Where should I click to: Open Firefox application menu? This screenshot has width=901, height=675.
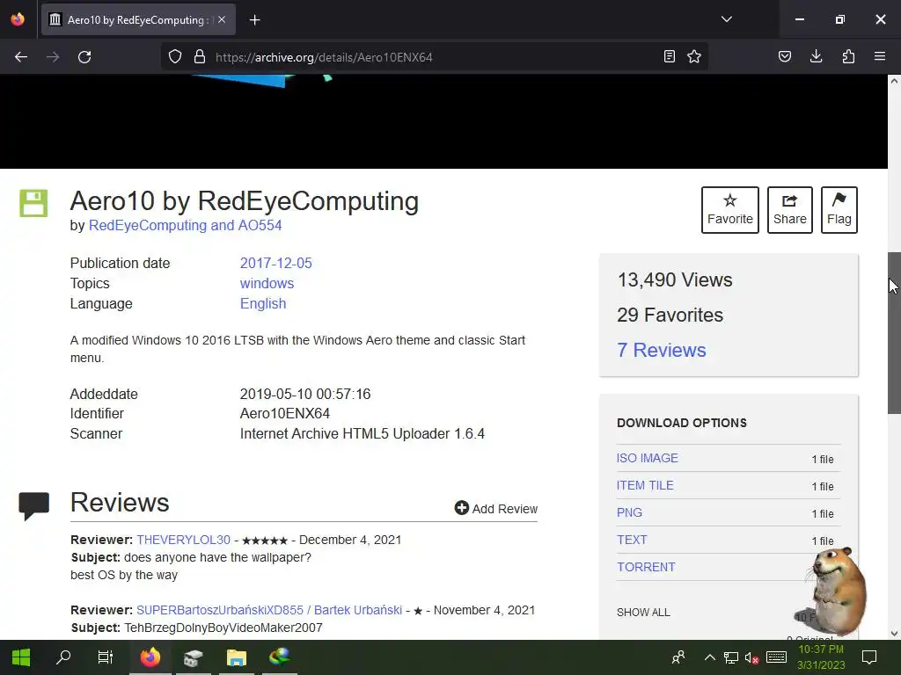click(x=880, y=57)
